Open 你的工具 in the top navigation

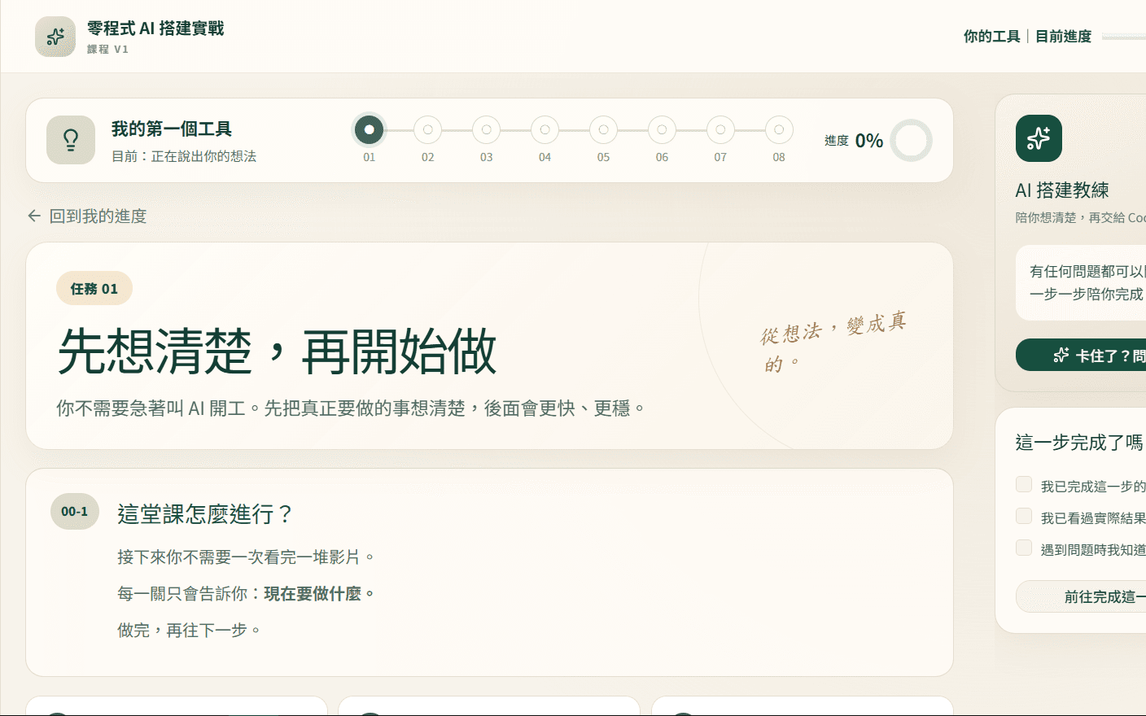coord(991,37)
